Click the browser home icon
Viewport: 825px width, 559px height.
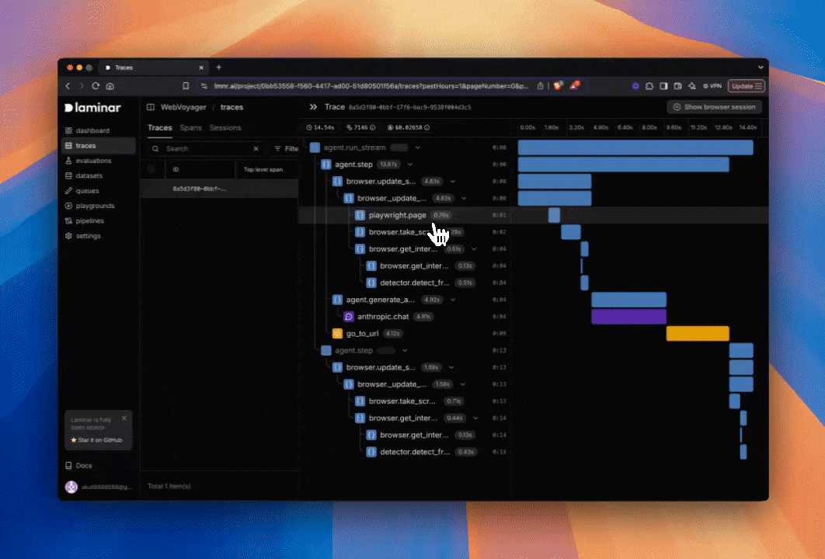[x=110, y=85]
